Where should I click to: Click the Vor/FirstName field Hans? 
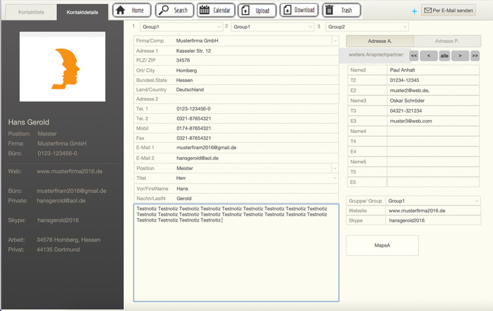(x=256, y=188)
